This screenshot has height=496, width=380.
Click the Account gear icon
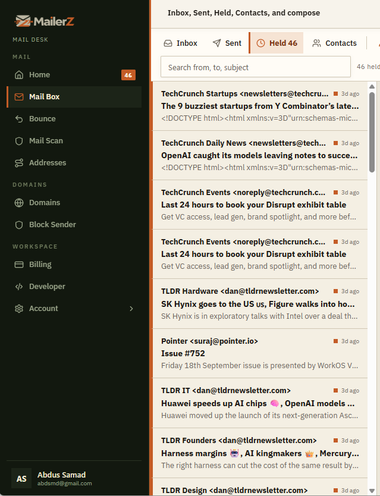point(19,309)
